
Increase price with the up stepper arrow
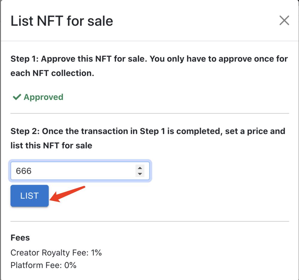pos(140,168)
